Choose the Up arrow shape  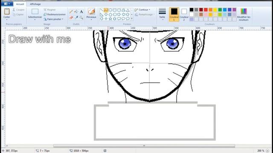[128, 14]
